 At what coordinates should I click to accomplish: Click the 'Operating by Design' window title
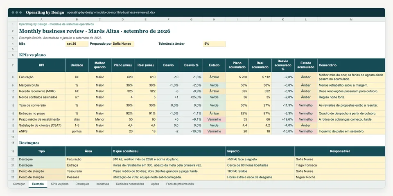point(45,12)
